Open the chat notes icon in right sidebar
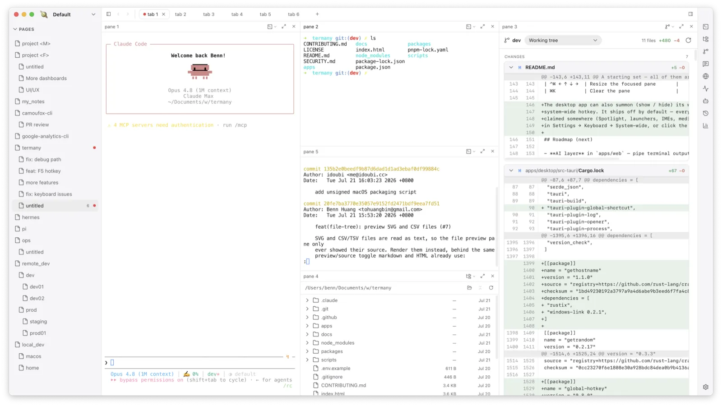Viewport: 722px width, 406px height. point(706,64)
